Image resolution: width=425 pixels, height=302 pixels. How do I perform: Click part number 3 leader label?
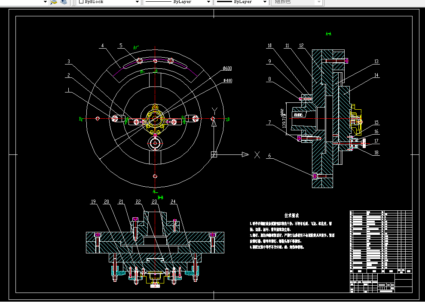coord(69,62)
